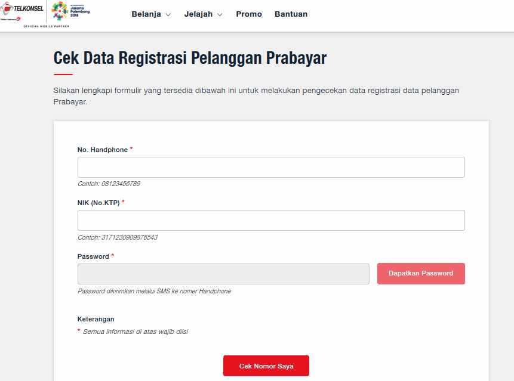Select the greyed-out Password input box

coord(223,274)
